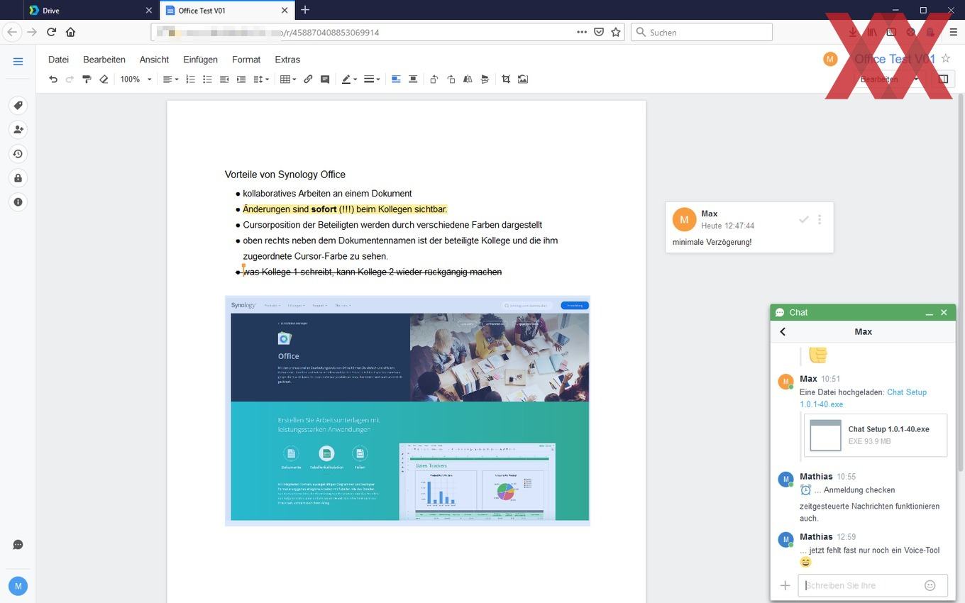This screenshot has height=603, width=965.
Task: Open the border line weight dropdown
Action: coord(372,79)
